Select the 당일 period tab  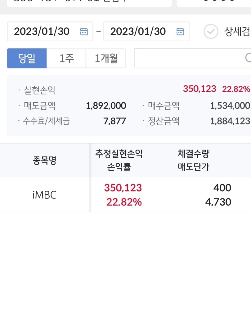pyautogui.click(x=27, y=58)
